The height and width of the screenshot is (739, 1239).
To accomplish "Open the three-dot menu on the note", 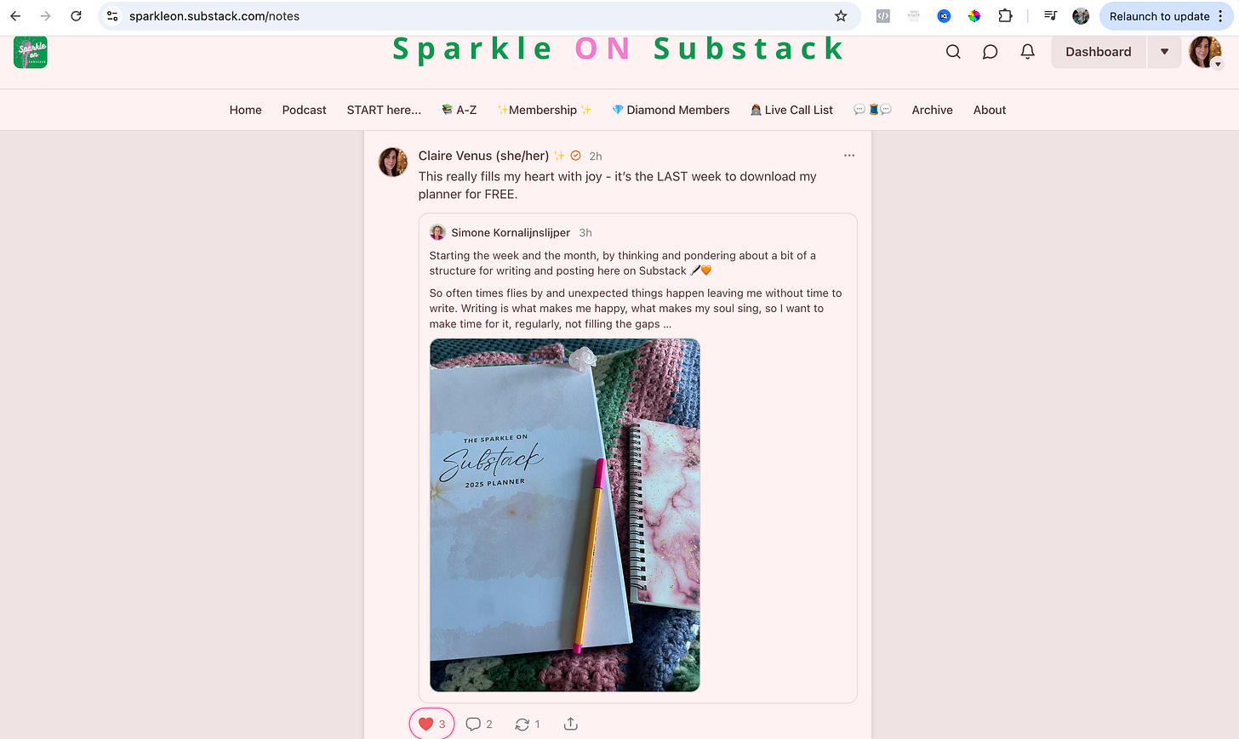I will [x=849, y=156].
